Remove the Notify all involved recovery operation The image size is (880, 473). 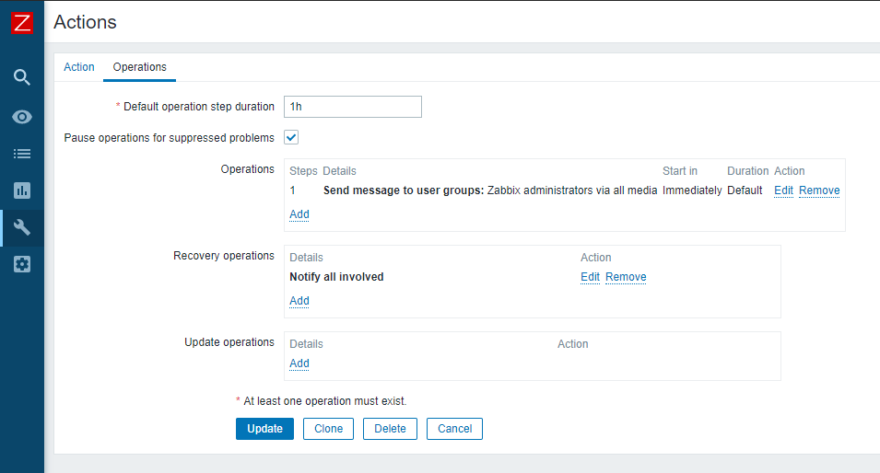coord(626,277)
